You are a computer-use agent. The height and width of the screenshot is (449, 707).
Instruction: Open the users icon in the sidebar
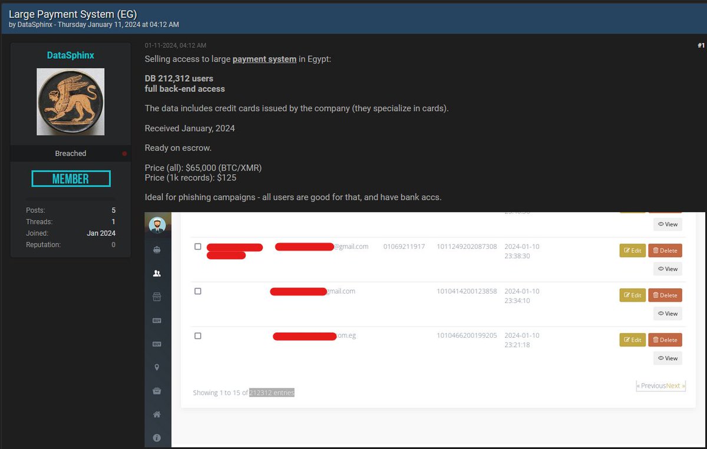157,273
